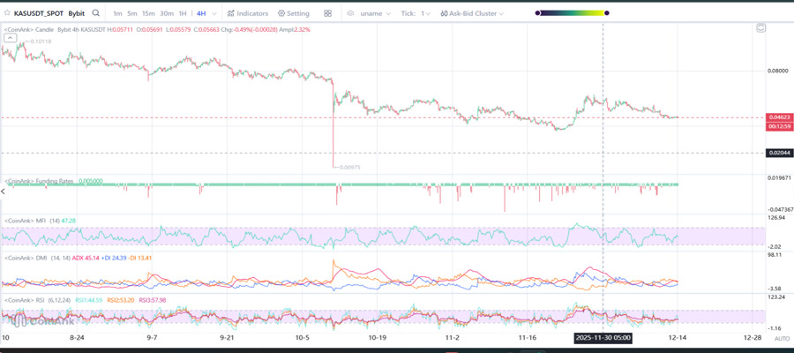Toggle the eye icon beside uname
The image size is (794, 353).
(x=350, y=14)
